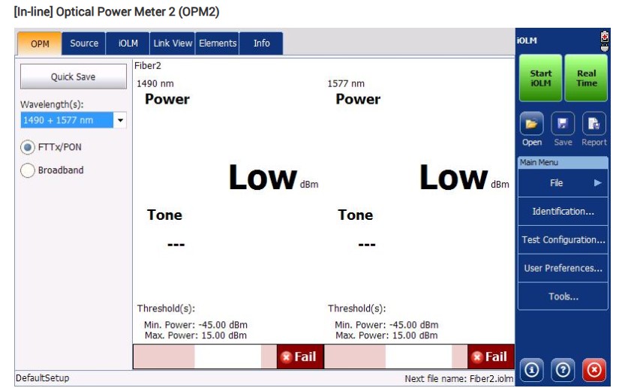Click Next file name: Fiber2.iolm text
619x388 pixels.
click(459, 379)
